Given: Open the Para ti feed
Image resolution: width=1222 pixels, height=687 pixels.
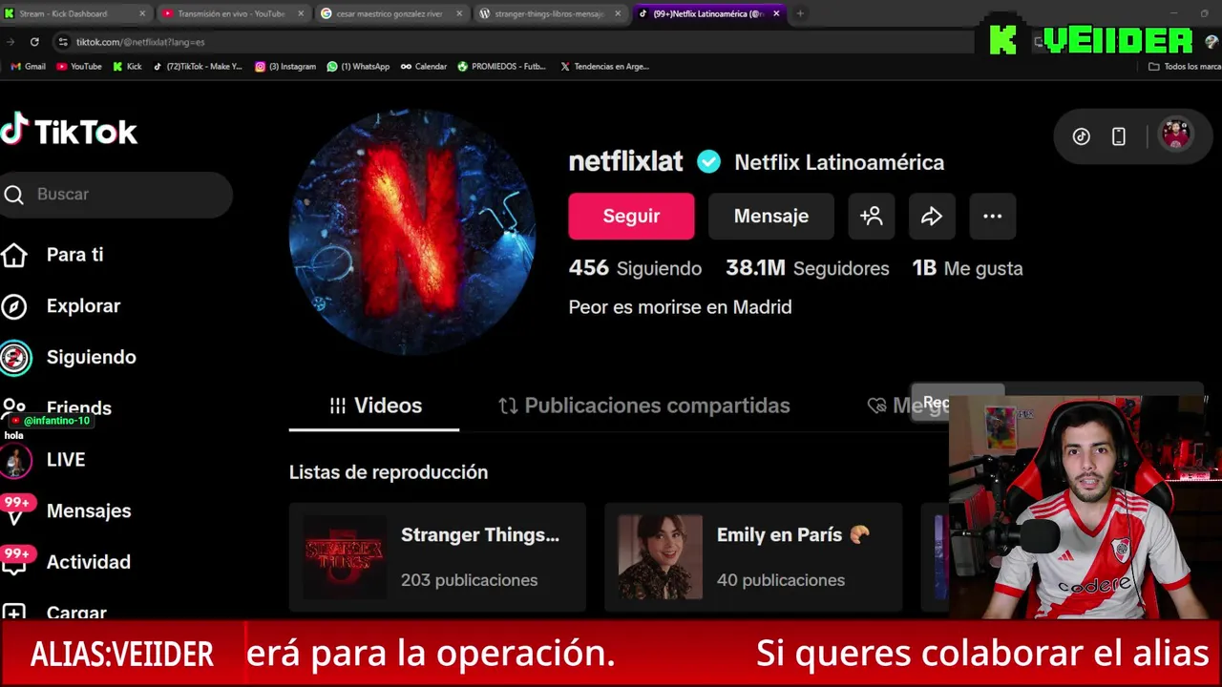Looking at the screenshot, I should [x=74, y=255].
